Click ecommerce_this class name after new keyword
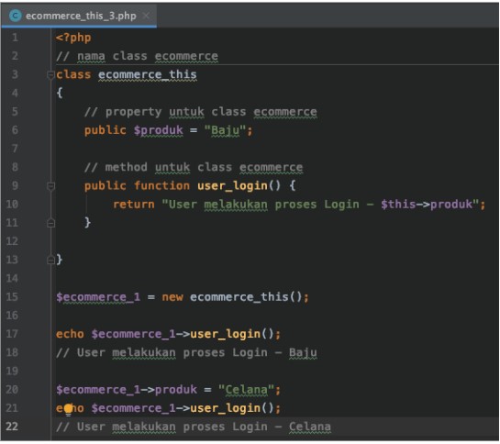Screen dimensions: 500x444 [239, 297]
